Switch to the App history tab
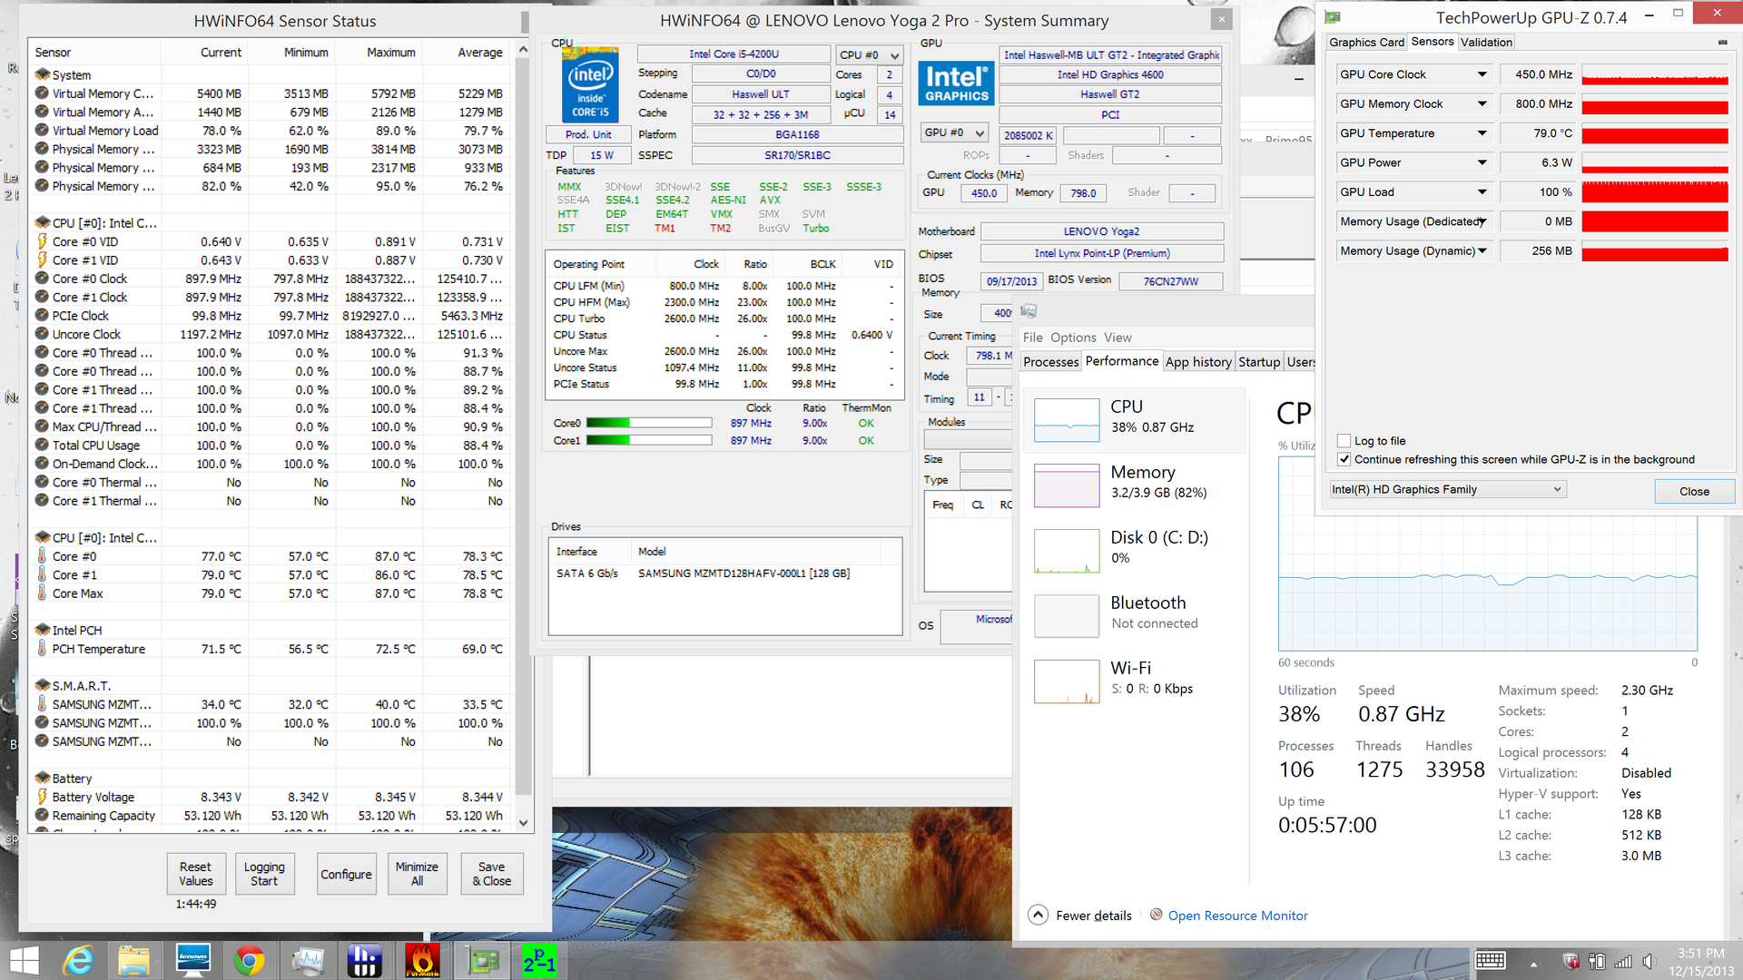Image resolution: width=1743 pixels, height=980 pixels. click(x=1197, y=361)
